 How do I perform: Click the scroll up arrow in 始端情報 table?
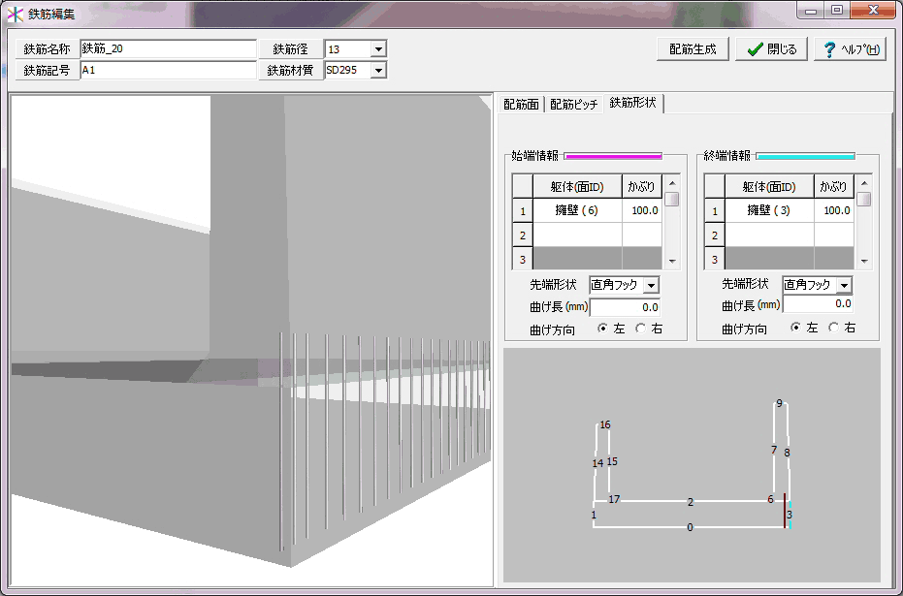coord(671,183)
